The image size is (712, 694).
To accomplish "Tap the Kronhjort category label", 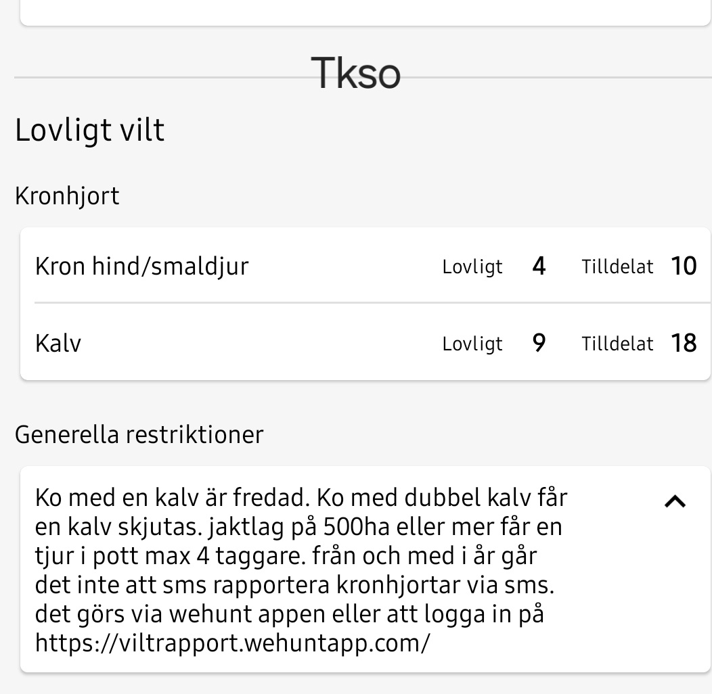I will tap(67, 197).
